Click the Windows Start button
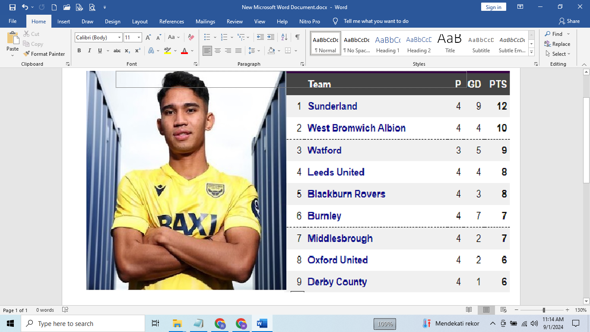Screen dimensions: 590x332 pos(10,323)
